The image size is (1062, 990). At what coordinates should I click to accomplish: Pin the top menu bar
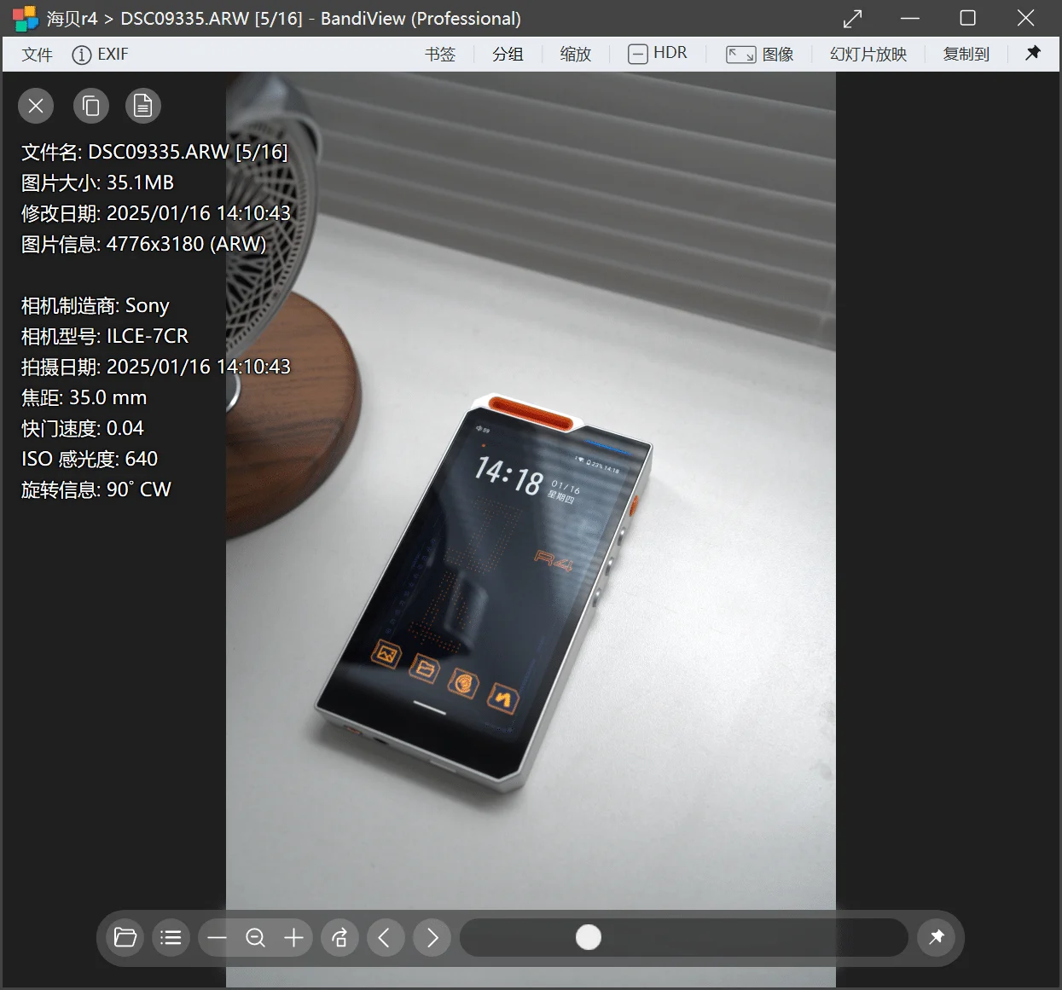(1033, 53)
